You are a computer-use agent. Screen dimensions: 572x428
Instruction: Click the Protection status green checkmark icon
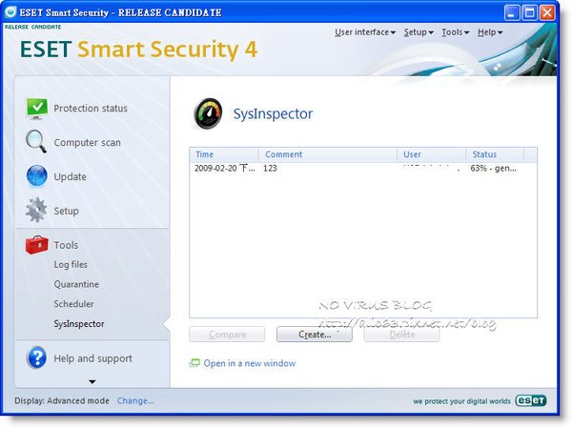(x=36, y=109)
